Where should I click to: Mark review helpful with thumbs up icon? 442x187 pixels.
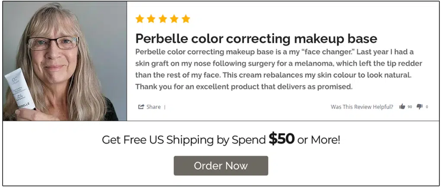click(x=402, y=107)
